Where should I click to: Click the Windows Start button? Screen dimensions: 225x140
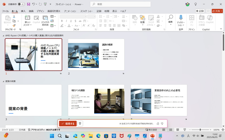click(52, 136)
